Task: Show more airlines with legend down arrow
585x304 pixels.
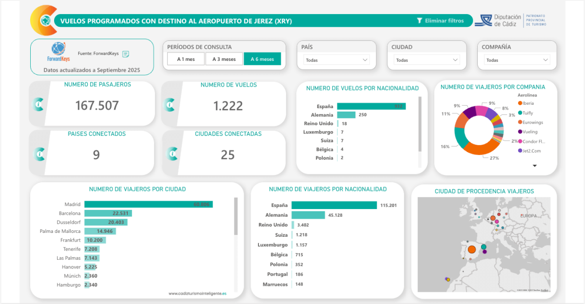Action: [534, 166]
